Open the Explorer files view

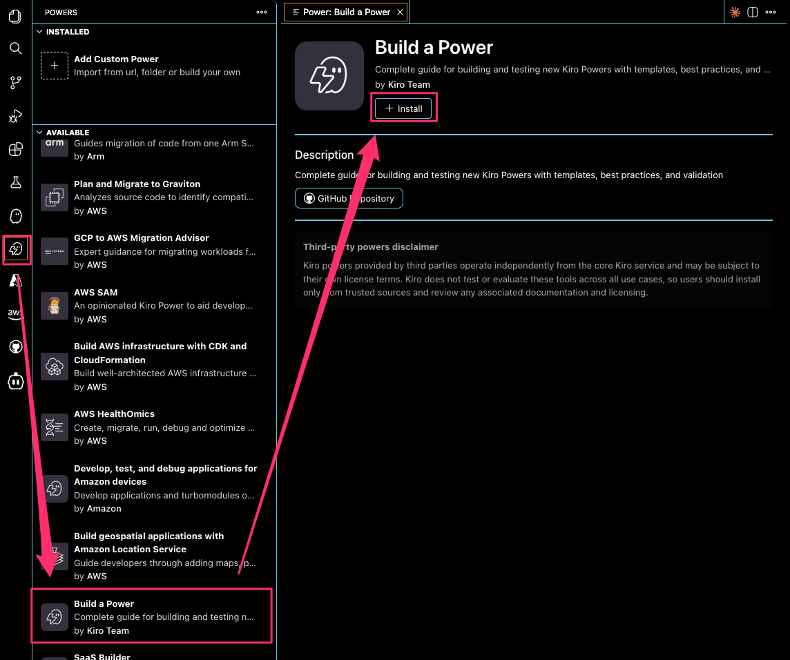click(x=15, y=17)
